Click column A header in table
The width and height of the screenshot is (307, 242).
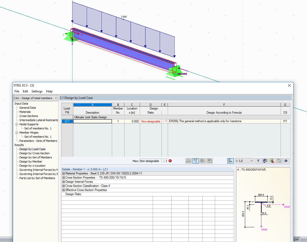click(92, 105)
